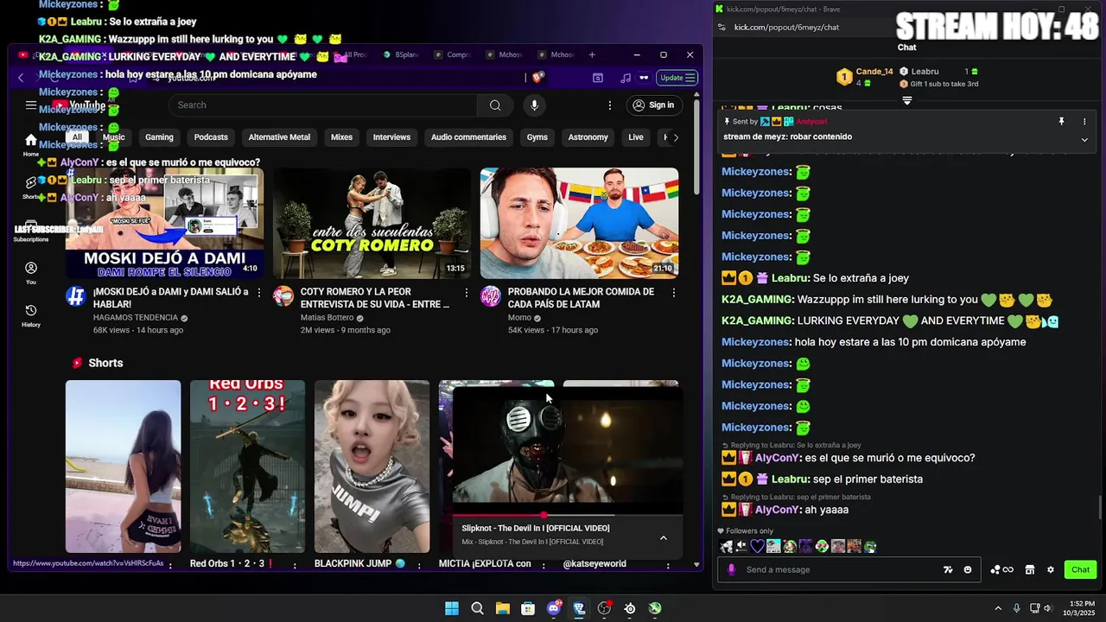Click into the YouTube Search field

(322, 105)
